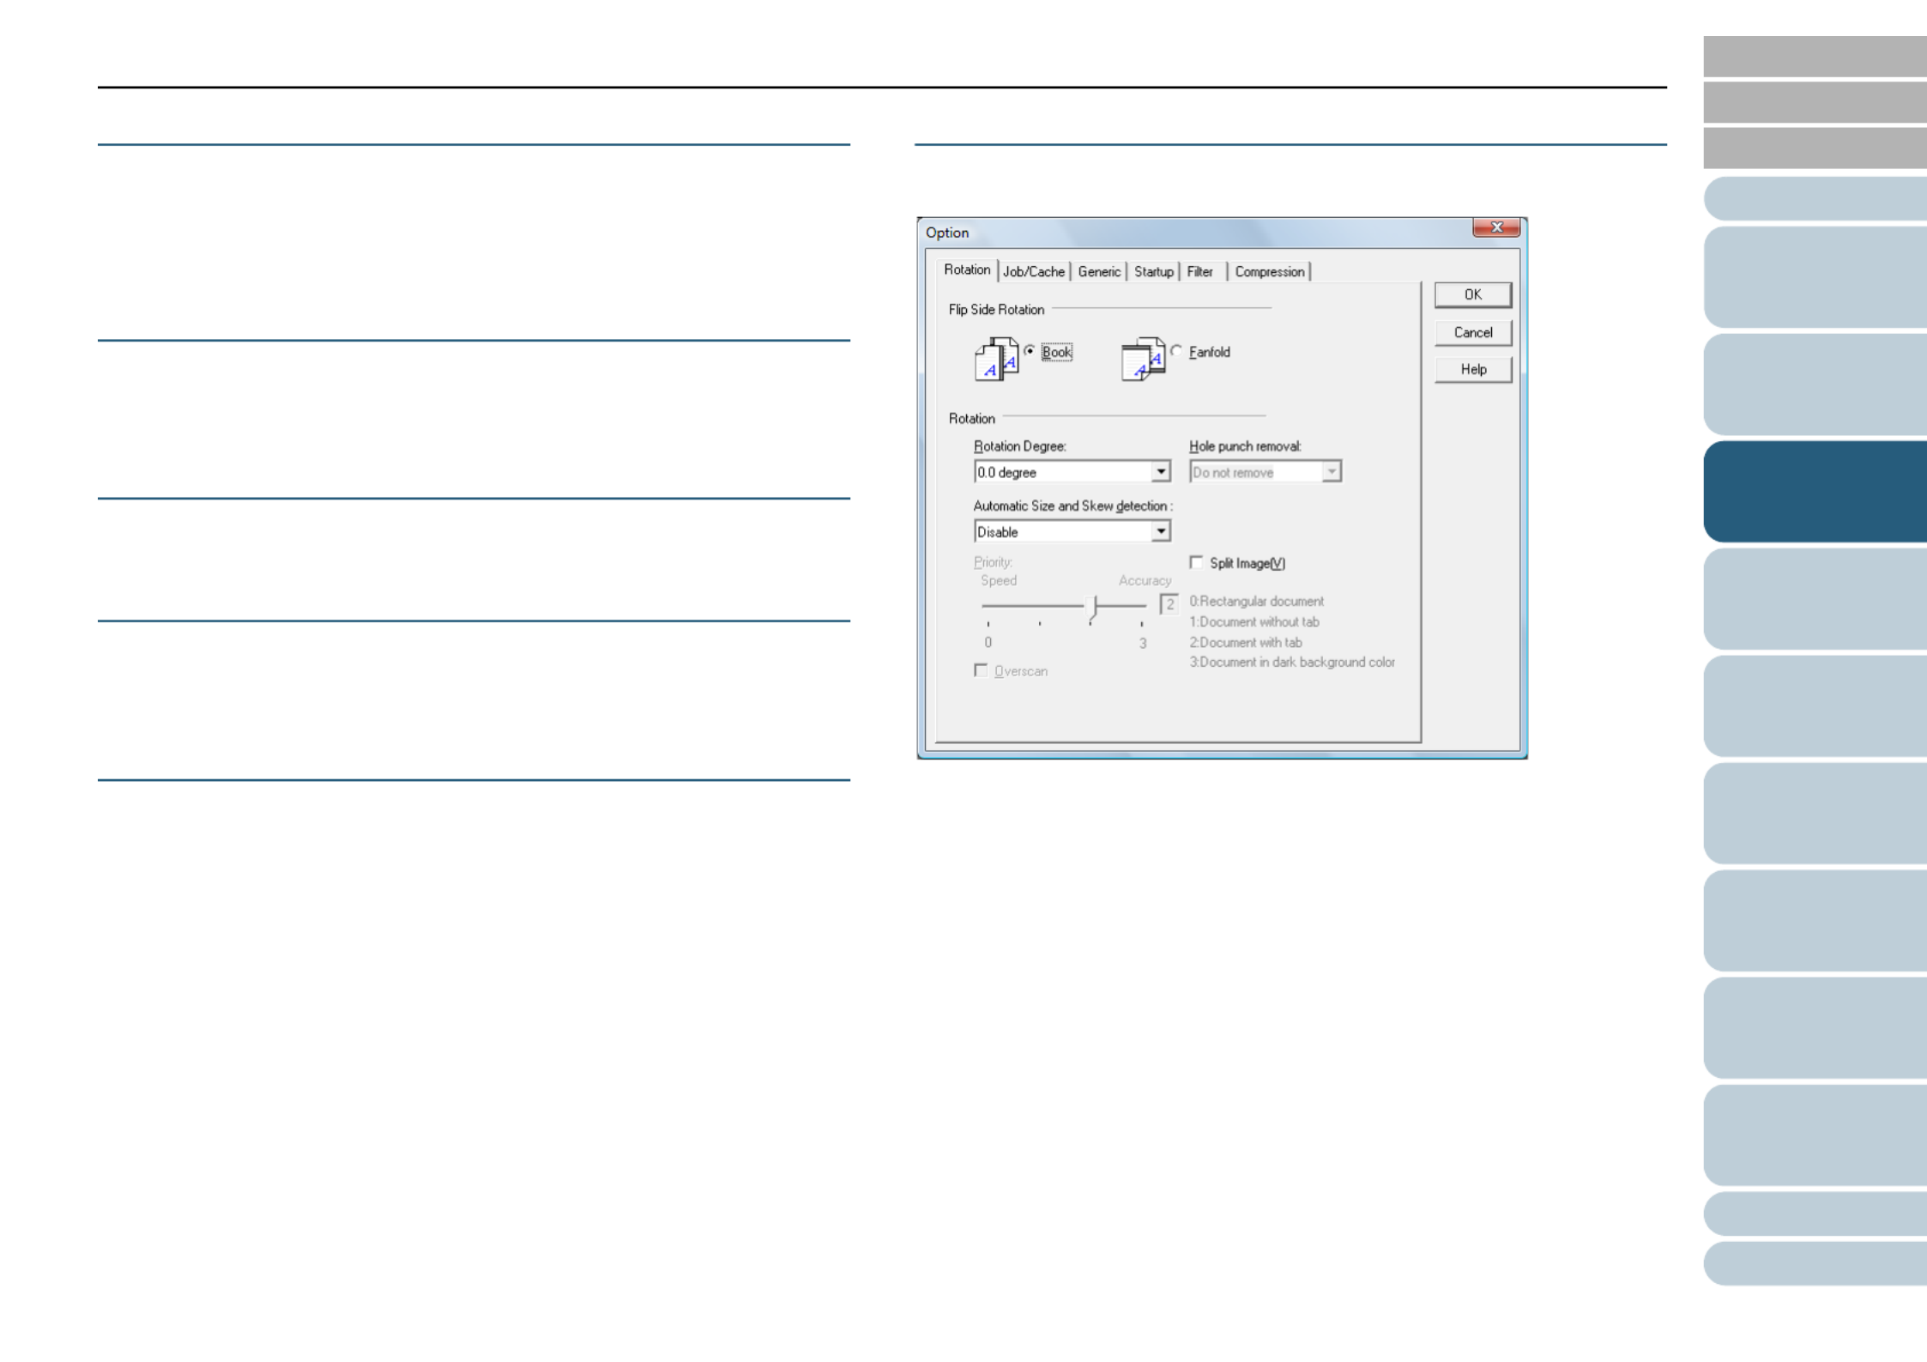Viewport: 1927px width, 1362px height.
Task: Close the Option dialog with the X
Action: pos(1495,227)
